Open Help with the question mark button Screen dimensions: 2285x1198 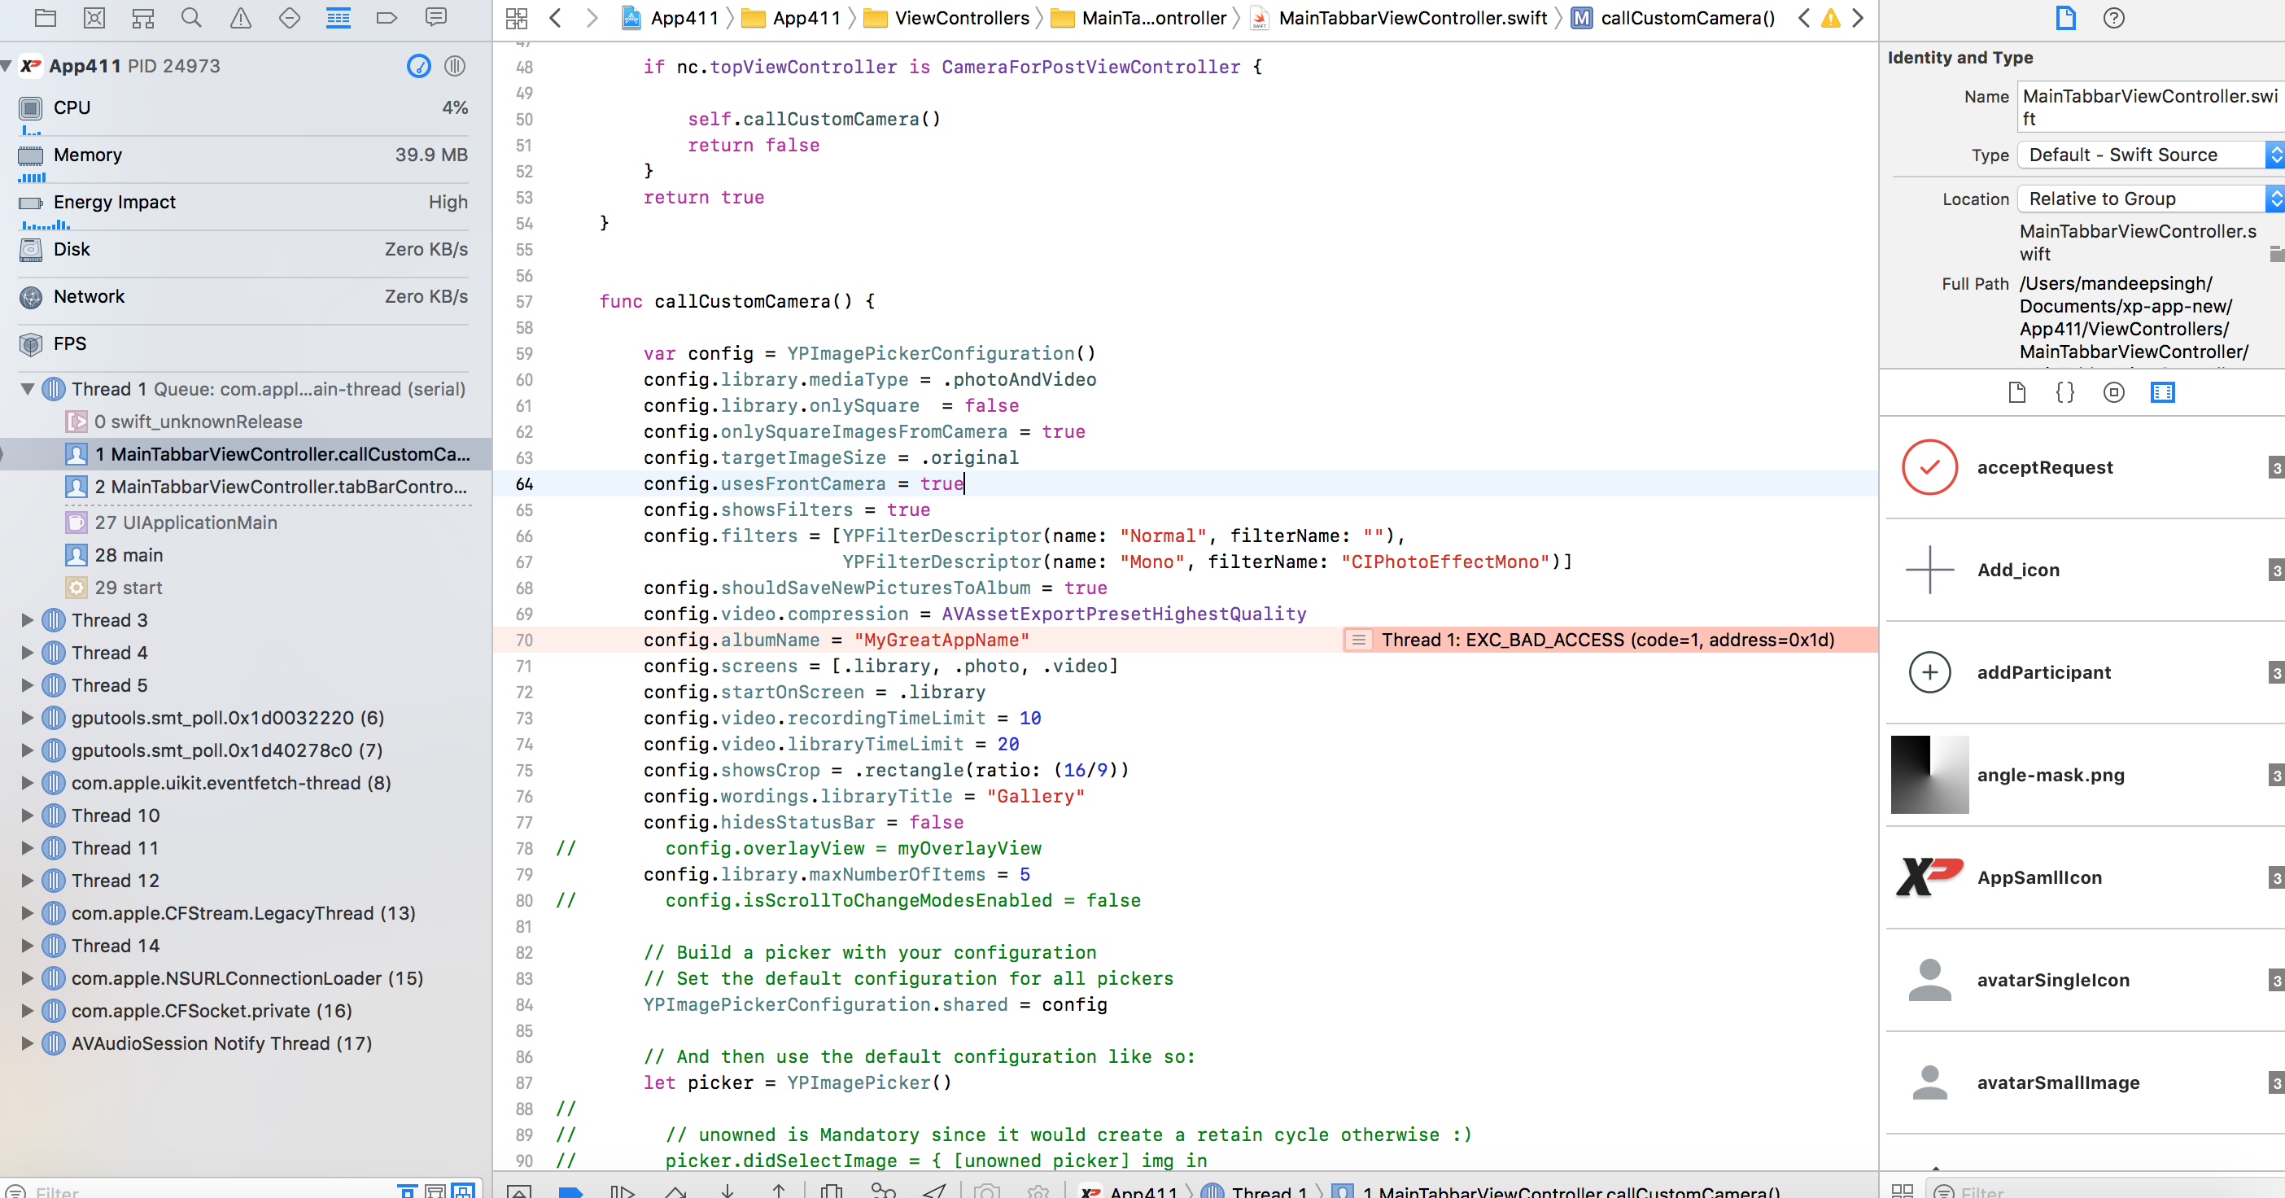pyautogui.click(x=2115, y=18)
